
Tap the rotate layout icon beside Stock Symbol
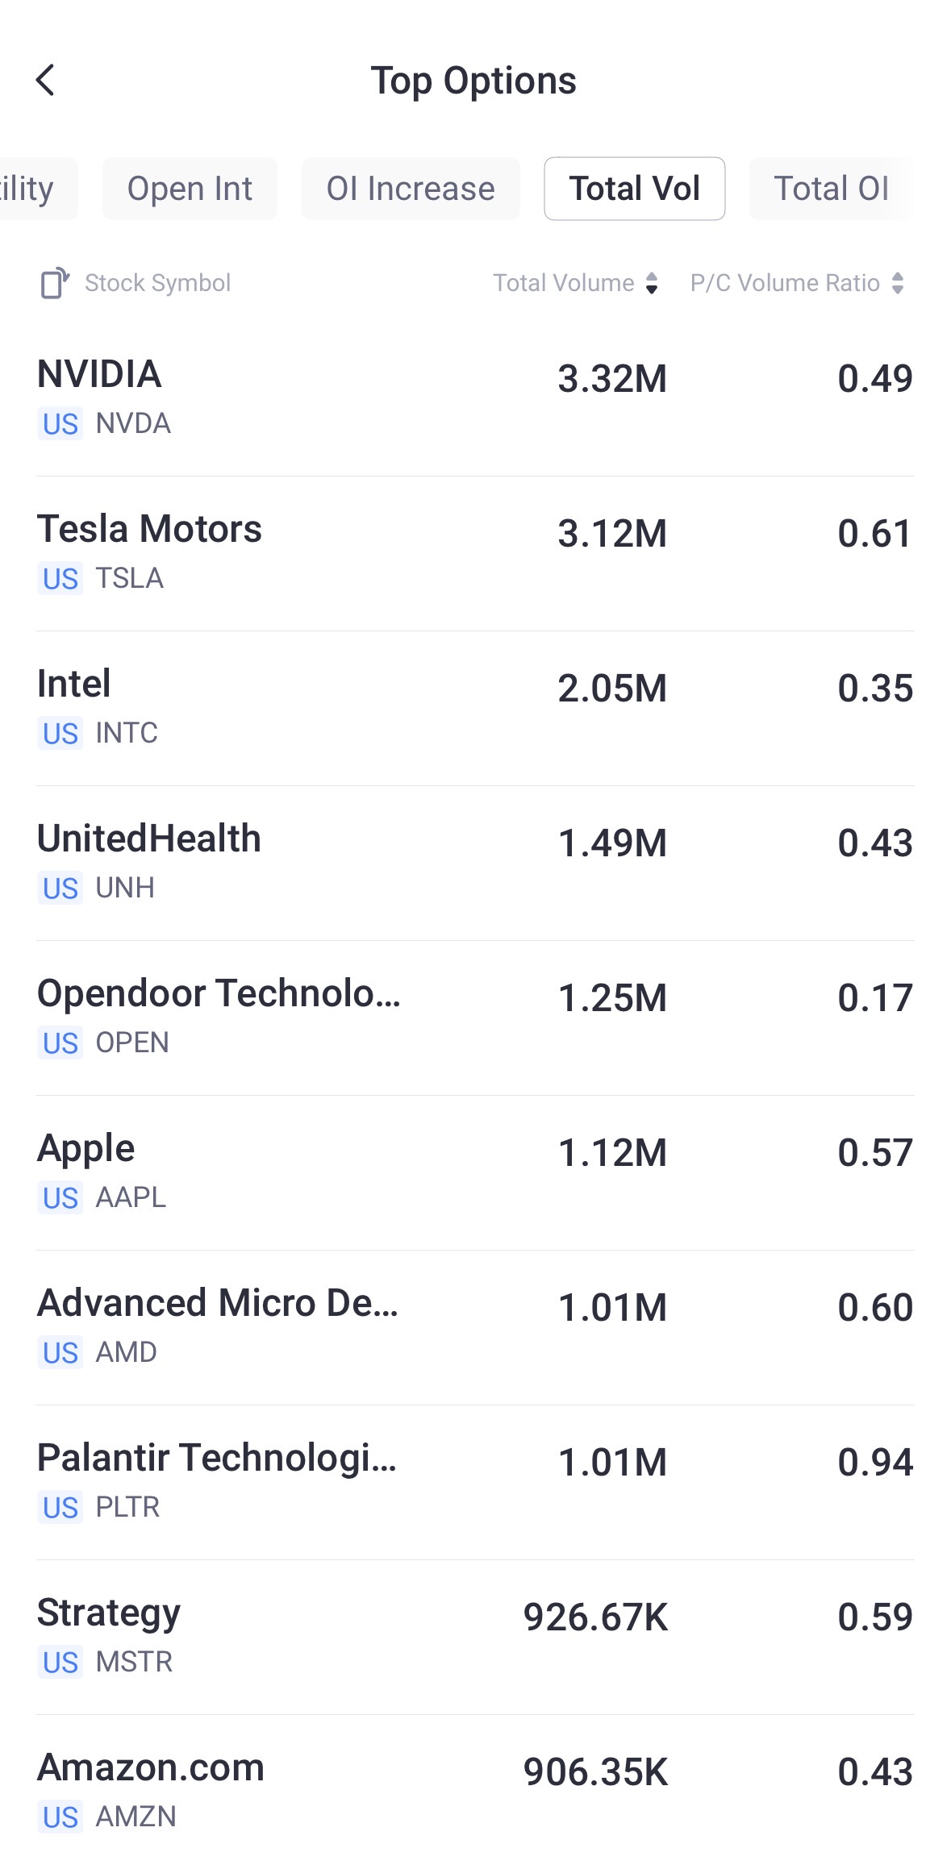pyautogui.click(x=55, y=283)
